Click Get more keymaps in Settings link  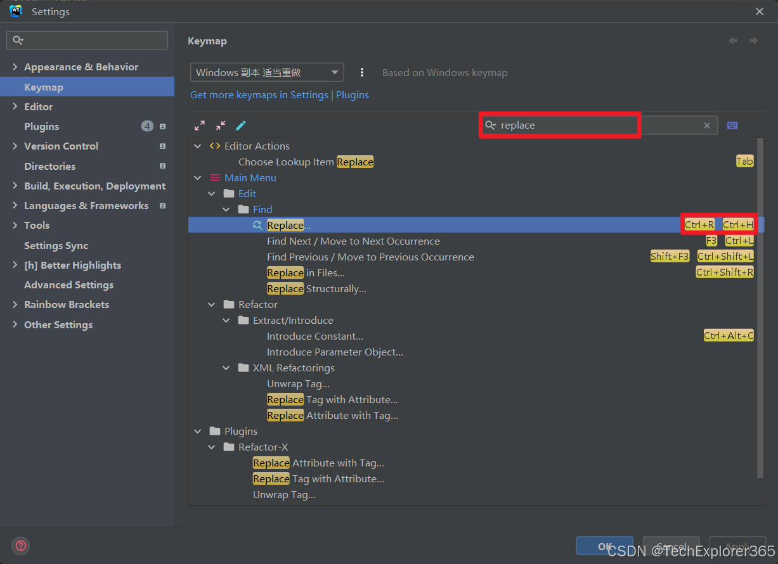point(259,95)
